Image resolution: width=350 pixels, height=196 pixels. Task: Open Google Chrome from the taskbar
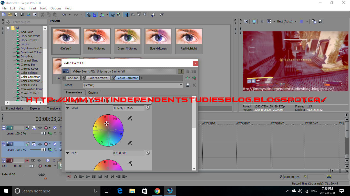[x=157, y=191]
